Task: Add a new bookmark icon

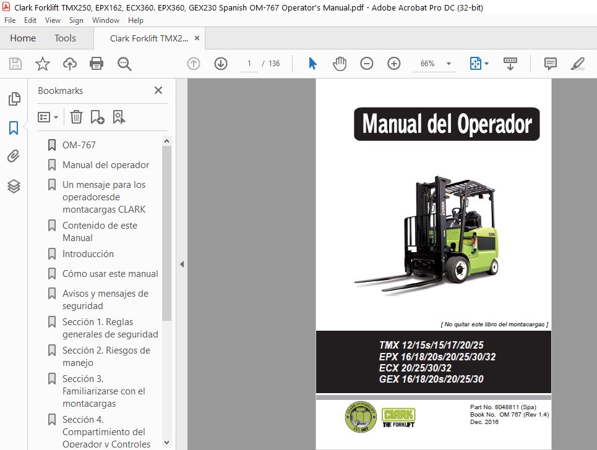Action: (97, 117)
